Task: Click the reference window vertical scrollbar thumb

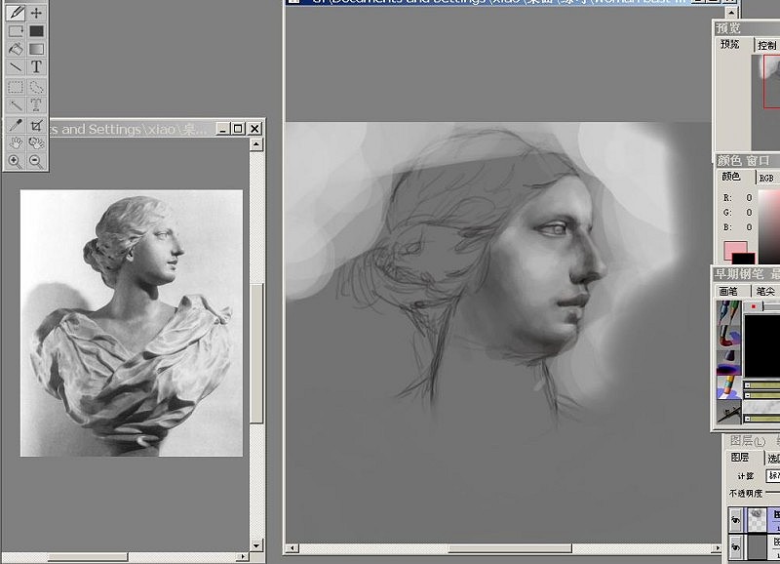Action: coord(256,353)
